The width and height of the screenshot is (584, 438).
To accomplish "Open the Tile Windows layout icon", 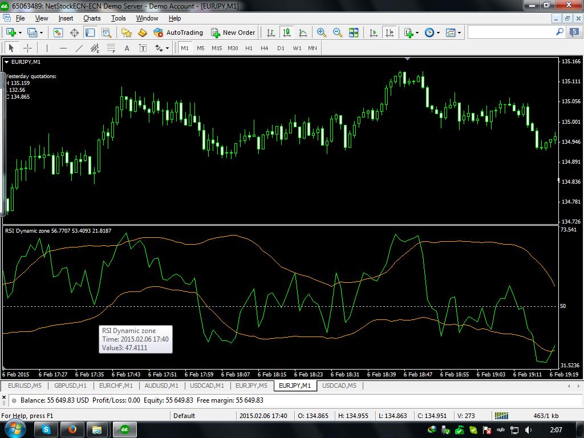I will (x=354, y=33).
